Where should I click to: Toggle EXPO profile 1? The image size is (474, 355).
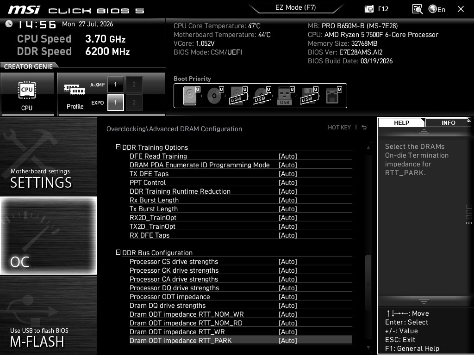pyautogui.click(x=115, y=103)
